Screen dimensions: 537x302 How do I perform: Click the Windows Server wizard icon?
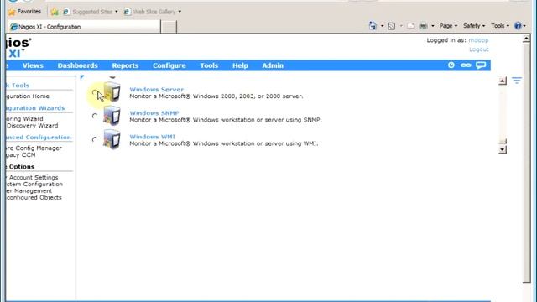tap(112, 91)
